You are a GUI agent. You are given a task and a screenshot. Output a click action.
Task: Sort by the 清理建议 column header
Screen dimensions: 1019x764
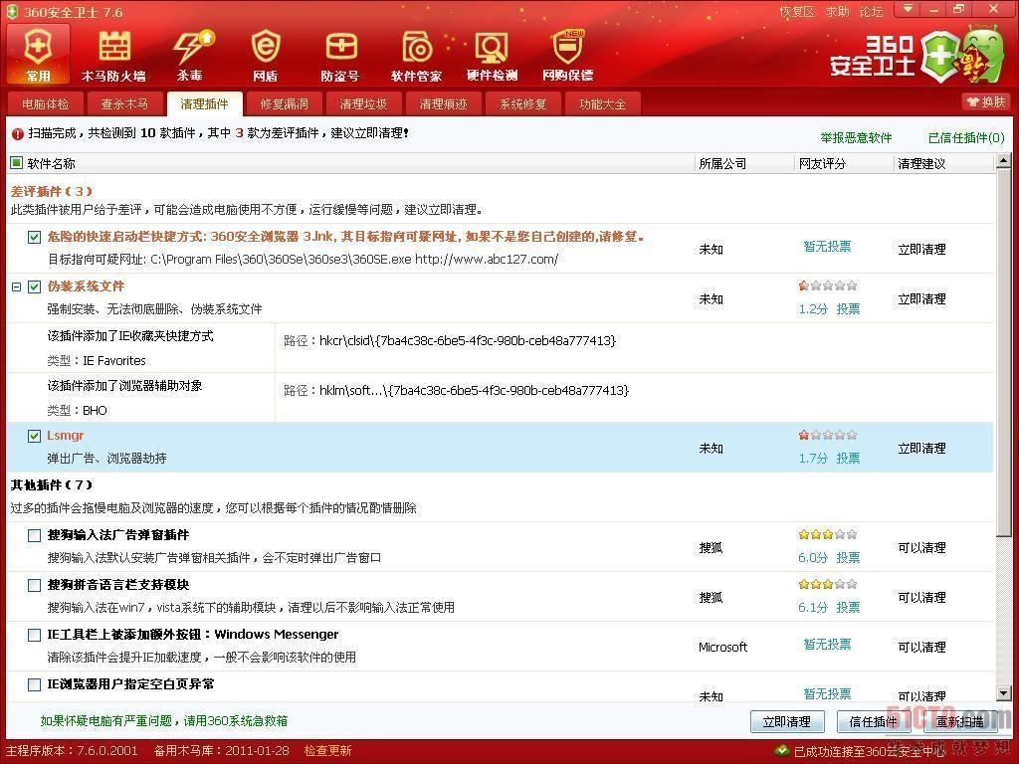pyautogui.click(x=943, y=164)
